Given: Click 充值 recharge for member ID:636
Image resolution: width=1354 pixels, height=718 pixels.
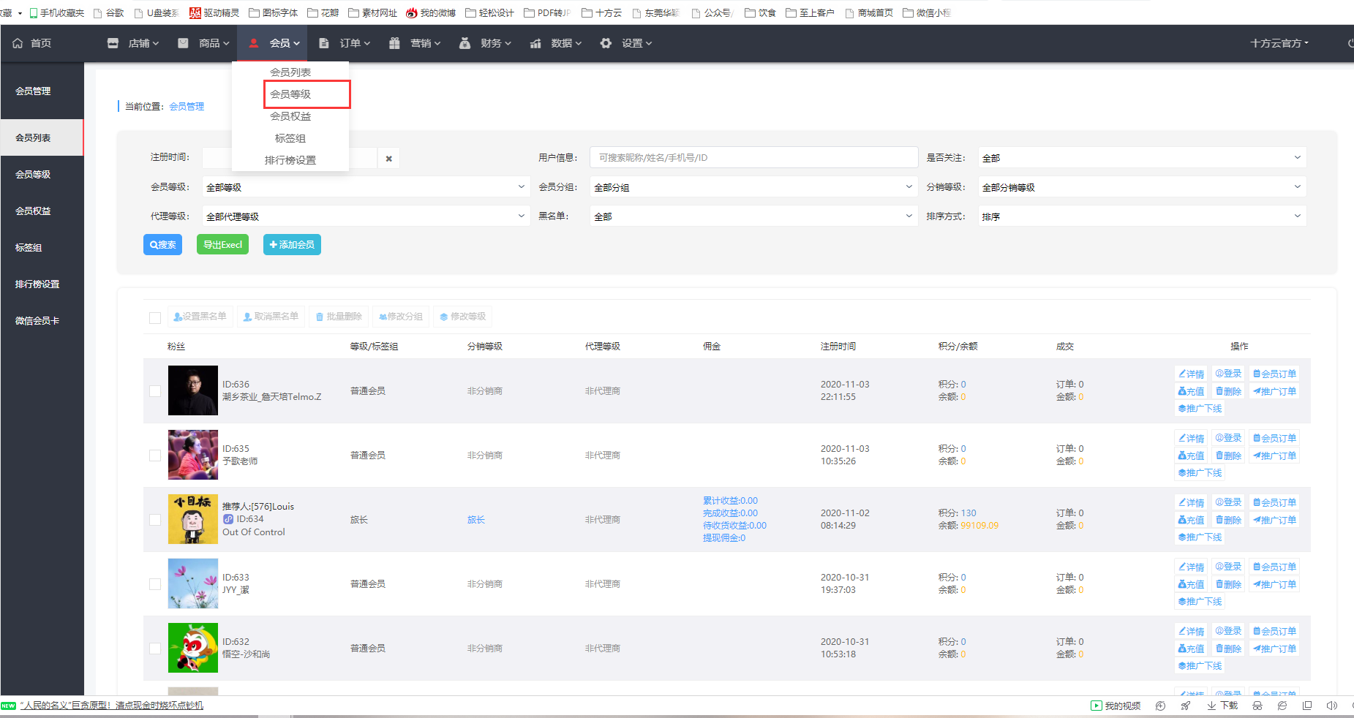Looking at the screenshot, I should [x=1191, y=391].
